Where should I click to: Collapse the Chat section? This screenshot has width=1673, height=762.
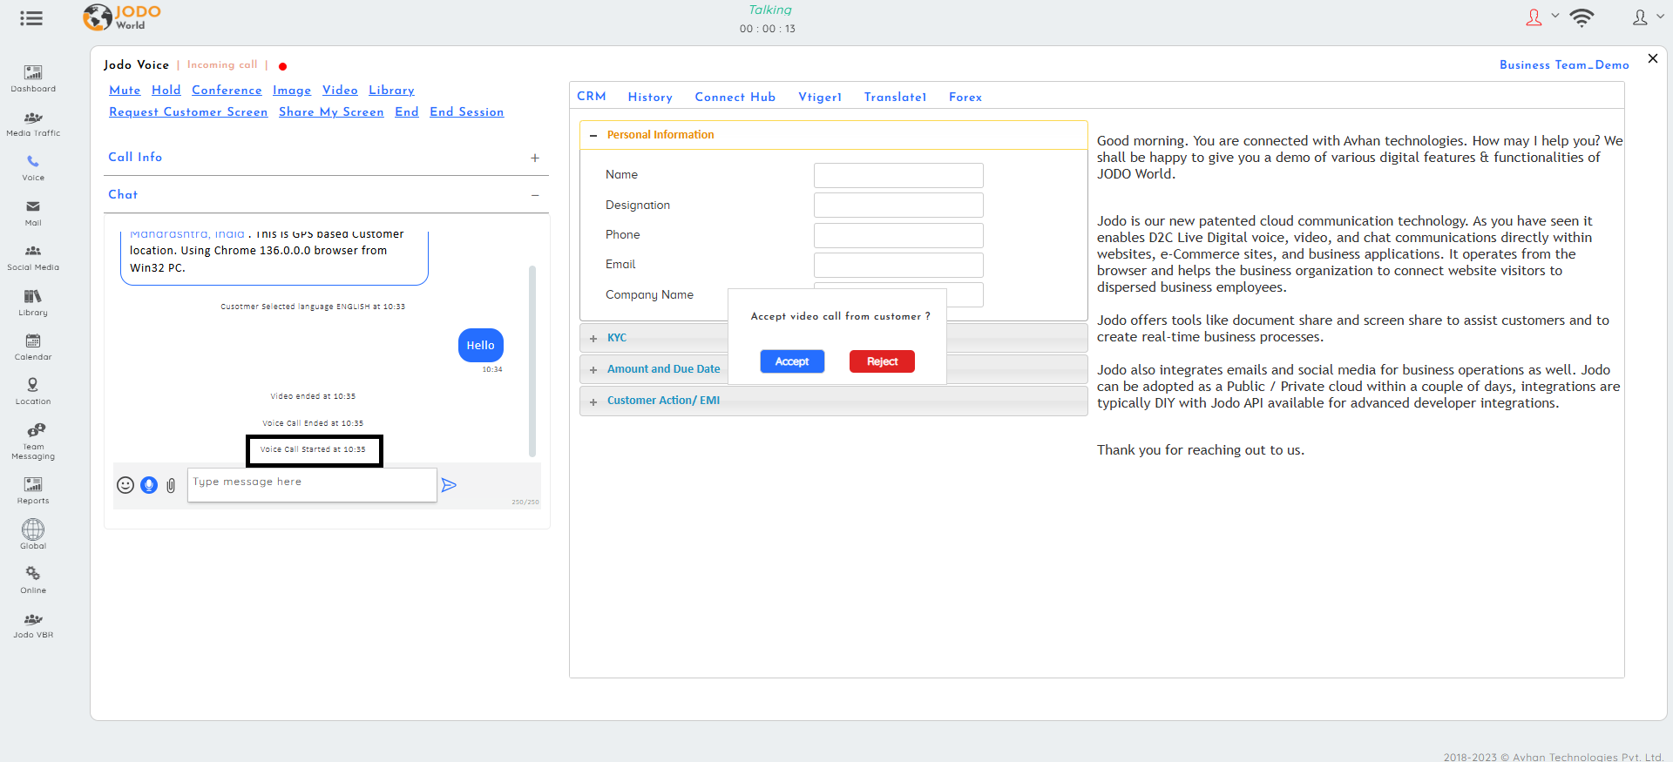535,195
